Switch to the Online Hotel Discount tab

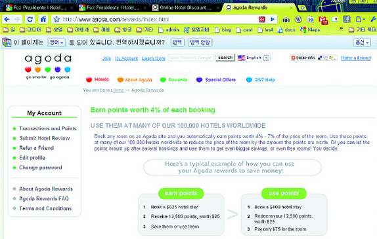(x=185, y=8)
